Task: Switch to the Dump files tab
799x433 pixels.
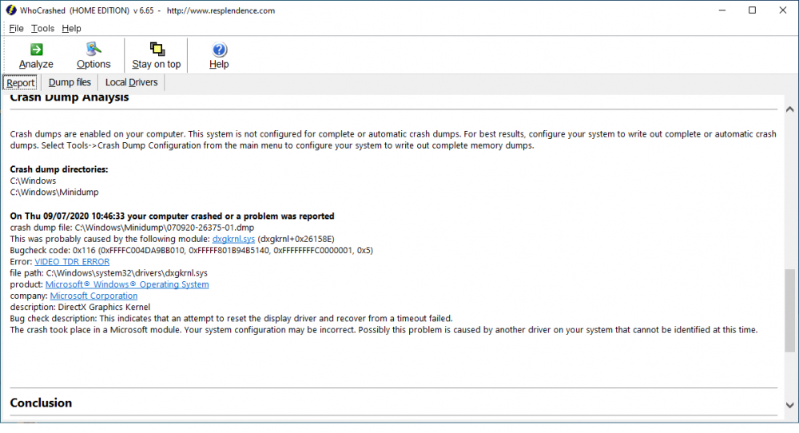Action: (70, 82)
